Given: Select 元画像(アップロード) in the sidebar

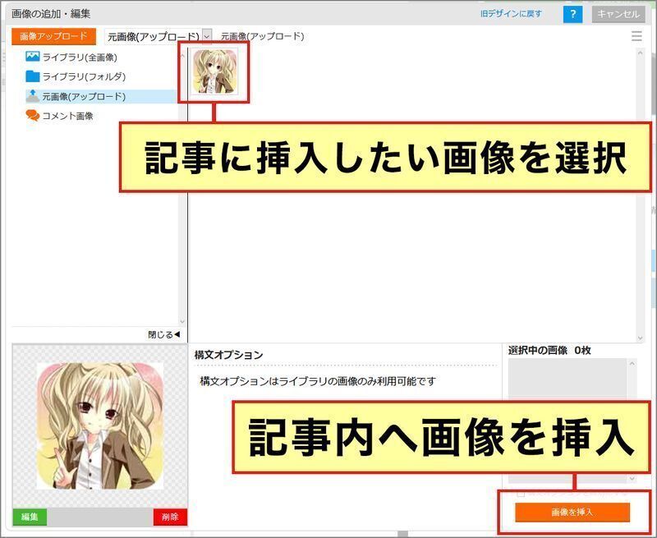Looking at the screenshot, I should (x=84, y=96).
